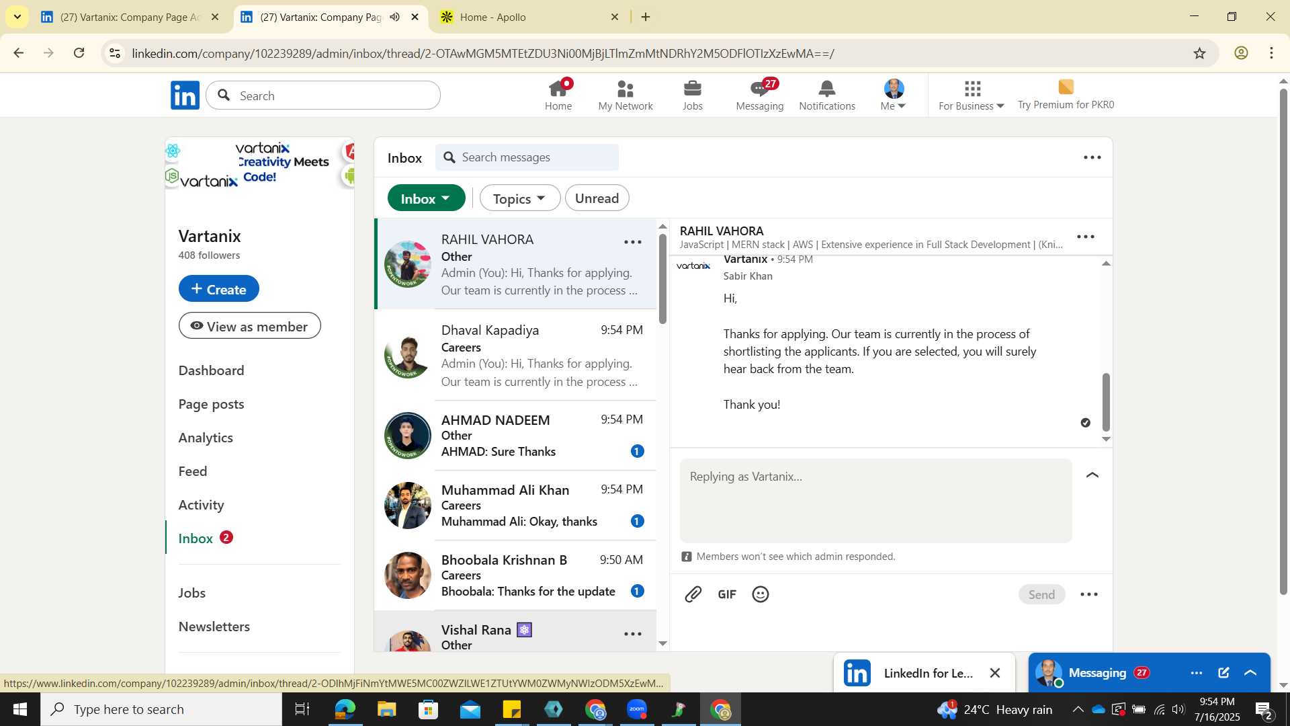Collapse the reply box with chevron
This screenshot has width=1290, height=726.
point(1092,475)
